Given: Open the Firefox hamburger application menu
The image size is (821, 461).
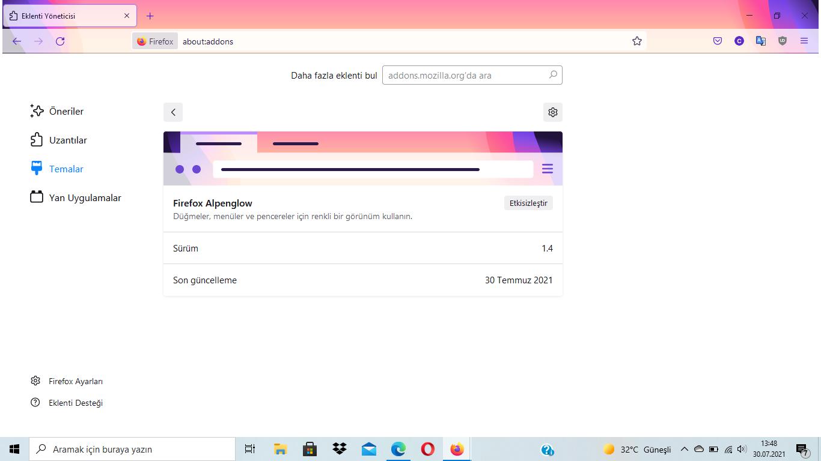Looking at the screenshot, I should pos(804,41).
